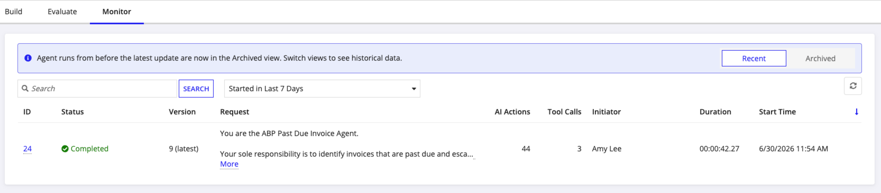Open the Build tab
This screenshot has width=881, height=193.
pos(14,12)
